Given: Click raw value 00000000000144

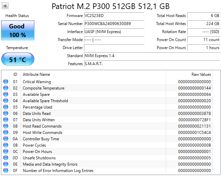Looking at the screenshot, I should tap(195, 88).
